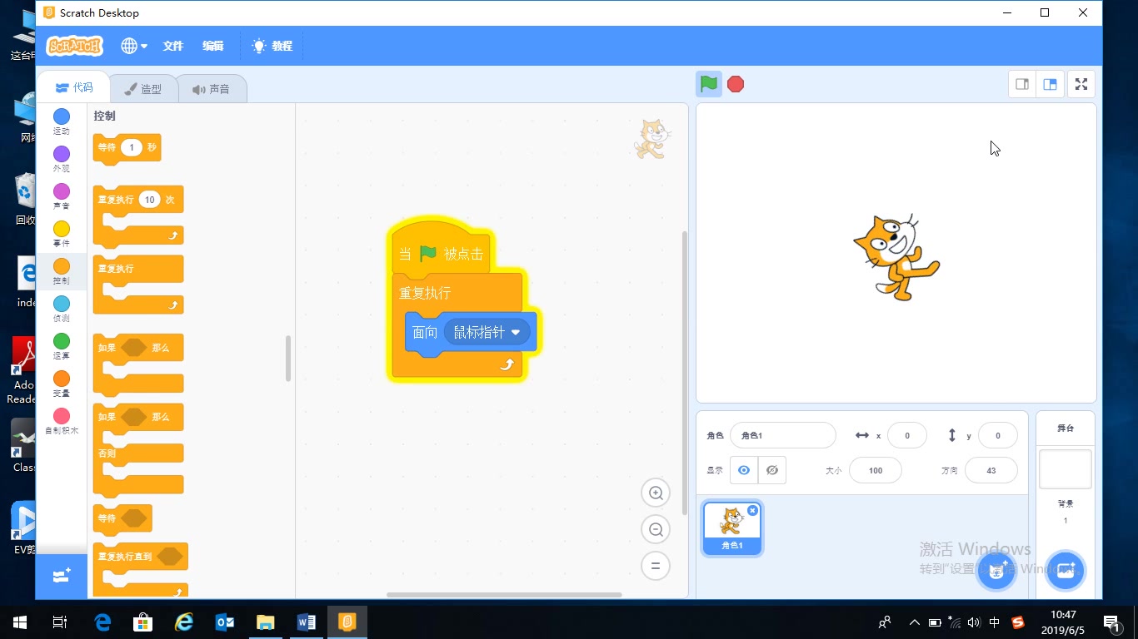
Task: Open the 鼠标指针 dropdown in the 面向 block
Action: (x=488, y=331)
